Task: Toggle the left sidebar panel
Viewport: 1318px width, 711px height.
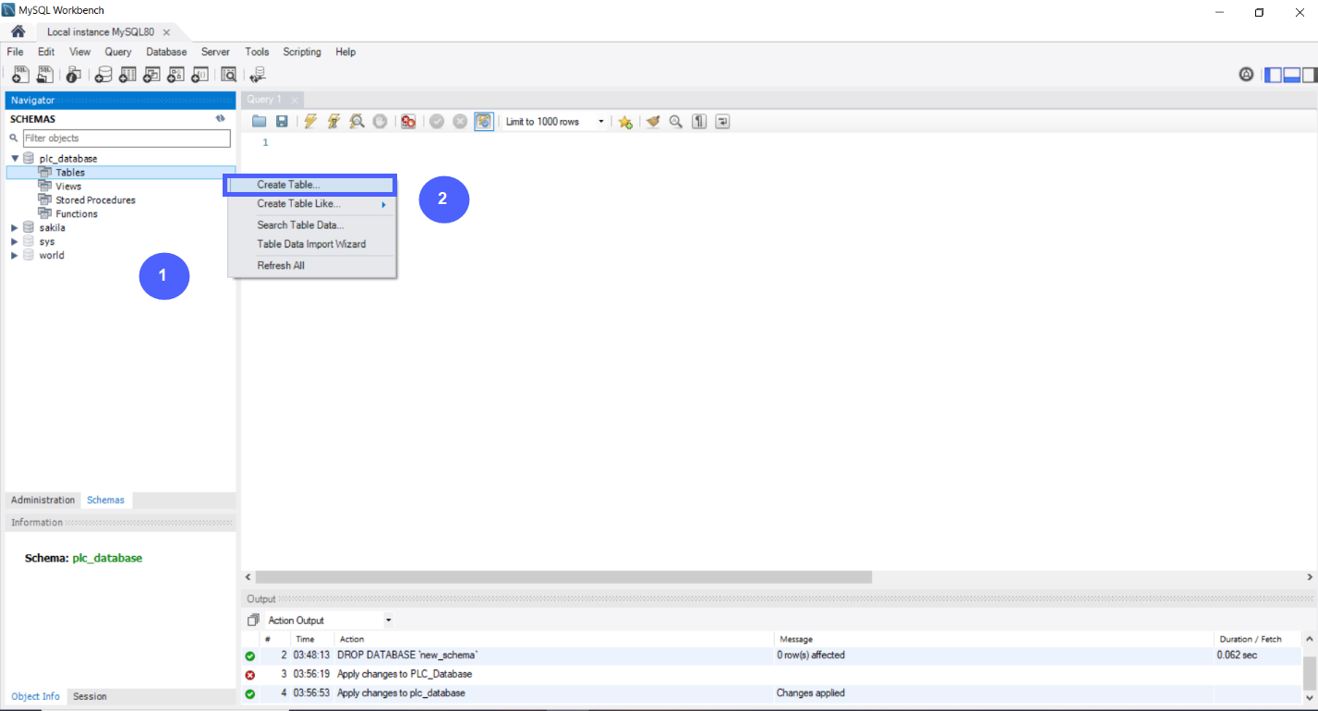Action: point(1274,75)
